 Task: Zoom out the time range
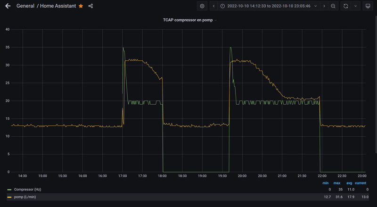(x=333, y=6)
